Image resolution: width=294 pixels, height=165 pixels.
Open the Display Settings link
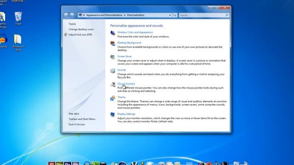[126, 114]
